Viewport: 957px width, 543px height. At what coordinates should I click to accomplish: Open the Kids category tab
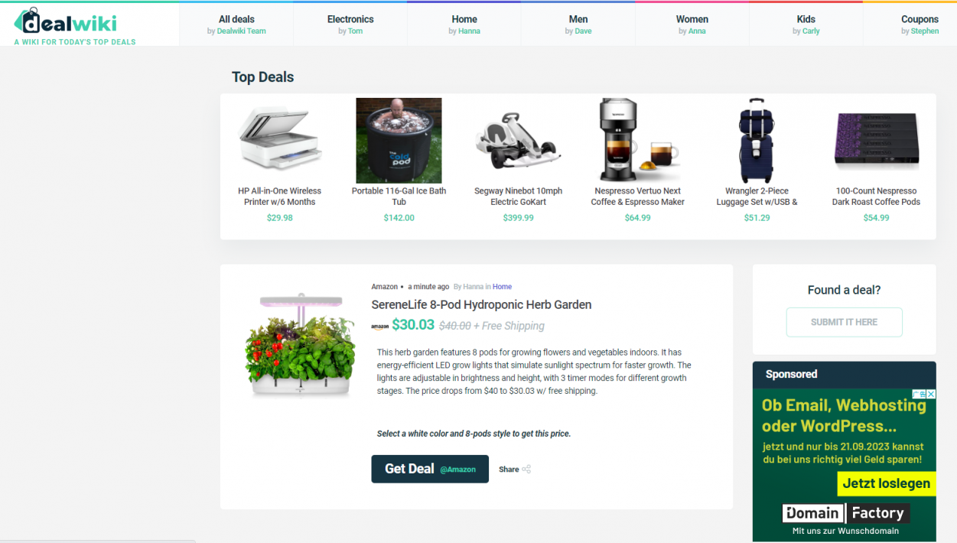pyautogui.click(x=806, y=24)
